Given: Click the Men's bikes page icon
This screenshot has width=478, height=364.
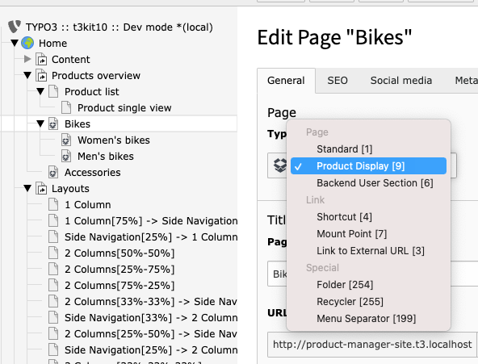Looking at the screenshot, I should 66,156.
